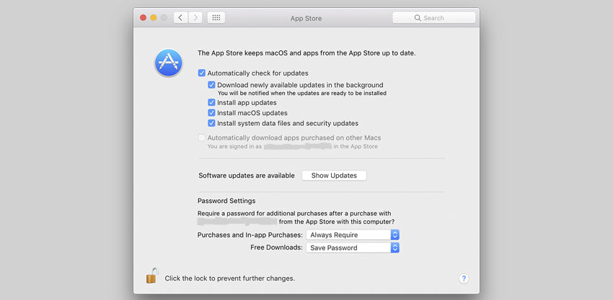Uncheck Automatically check for updates
The image size is (613, 300).
(202, 73)
